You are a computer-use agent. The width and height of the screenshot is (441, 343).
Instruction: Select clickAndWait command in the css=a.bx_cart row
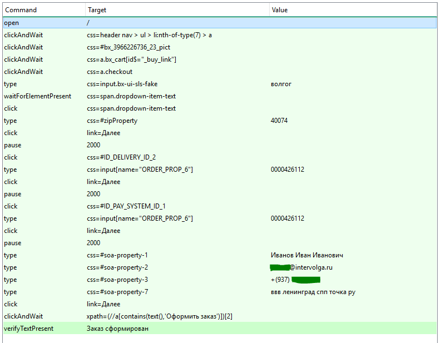tap(23, 59)
